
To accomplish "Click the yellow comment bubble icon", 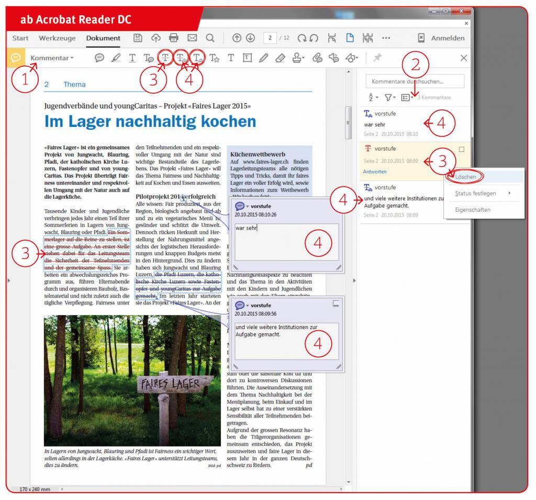I will 16,58.
